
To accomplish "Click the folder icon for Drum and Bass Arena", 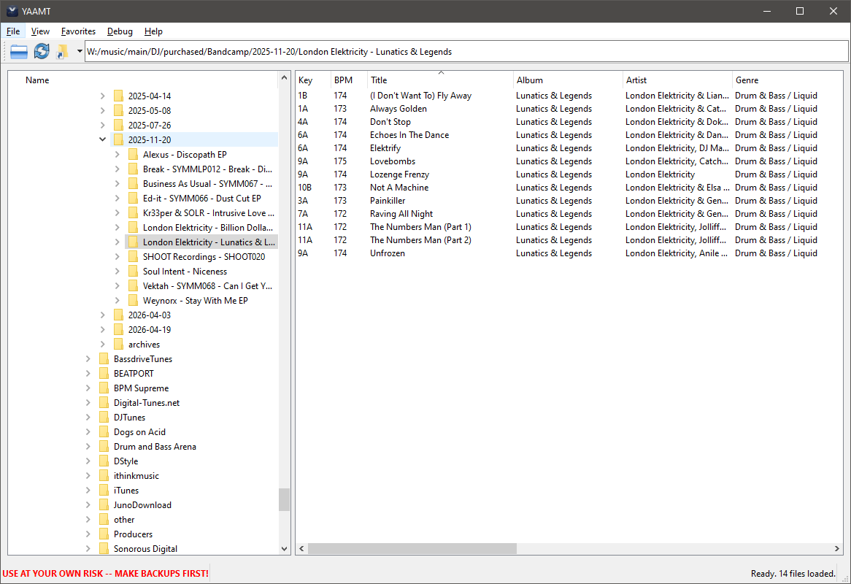I will coord(104,447).
